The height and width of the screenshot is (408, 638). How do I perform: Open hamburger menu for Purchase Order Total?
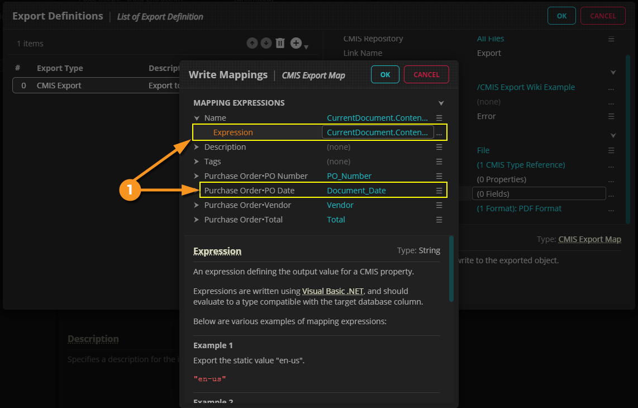(439, 220)
